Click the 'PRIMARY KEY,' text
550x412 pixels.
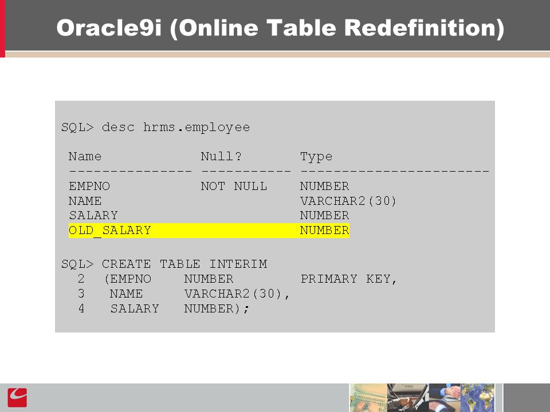[x=349, y=279]
